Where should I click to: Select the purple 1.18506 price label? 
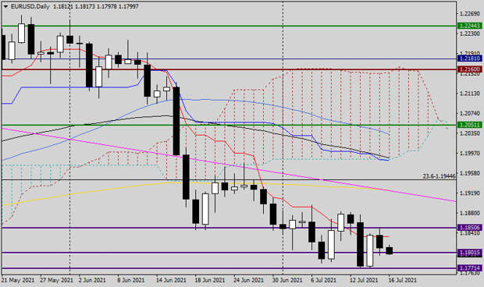(470, 228)
